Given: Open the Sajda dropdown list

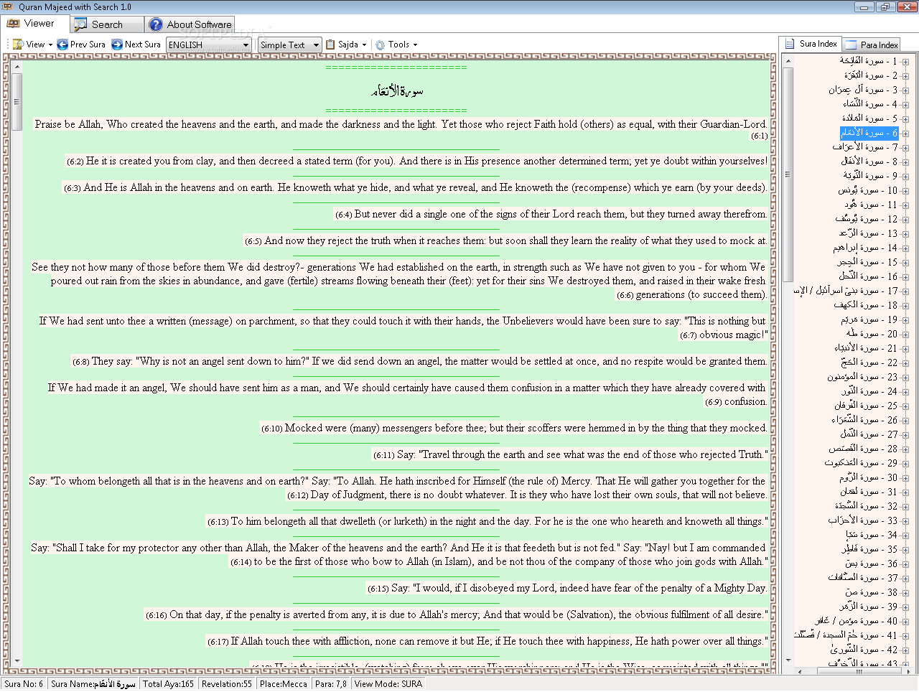Looking at the screenshot, I should tap(346, 45).
